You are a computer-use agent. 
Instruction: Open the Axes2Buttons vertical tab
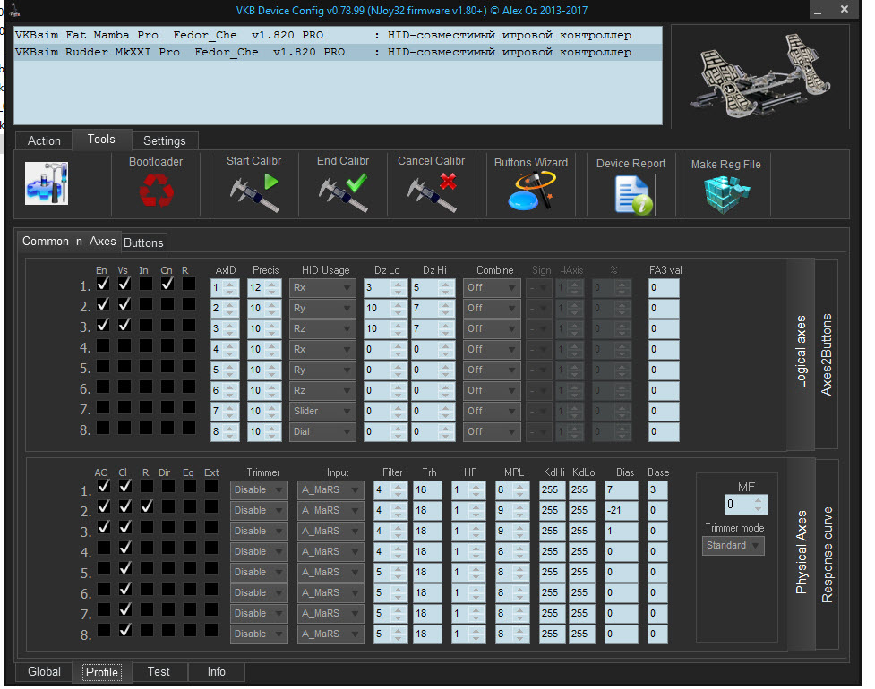[x=827, y=354]
